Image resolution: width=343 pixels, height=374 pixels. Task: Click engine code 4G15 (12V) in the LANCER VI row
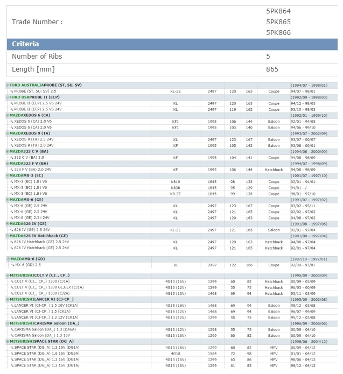[176, 312]
